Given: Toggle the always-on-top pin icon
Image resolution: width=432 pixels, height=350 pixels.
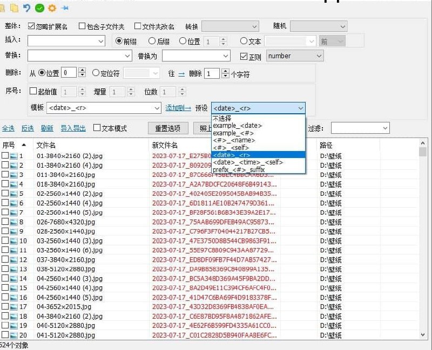Looking at the screenshot, I should (x=63, y=8).
